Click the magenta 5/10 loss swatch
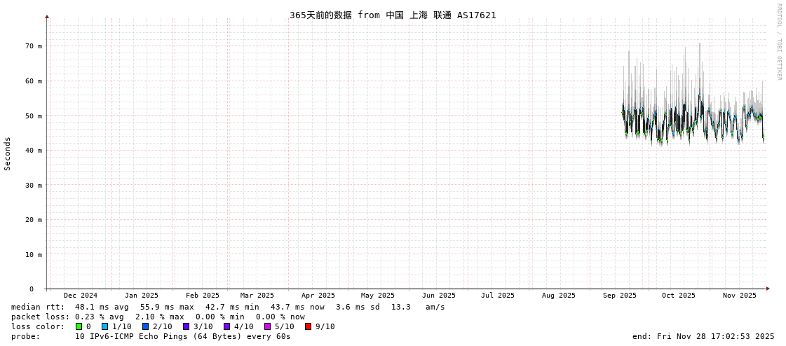The image size is (786, 346). tap(268, 326)
